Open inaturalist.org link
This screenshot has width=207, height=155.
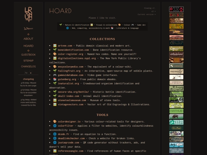[x=69, y=83]
